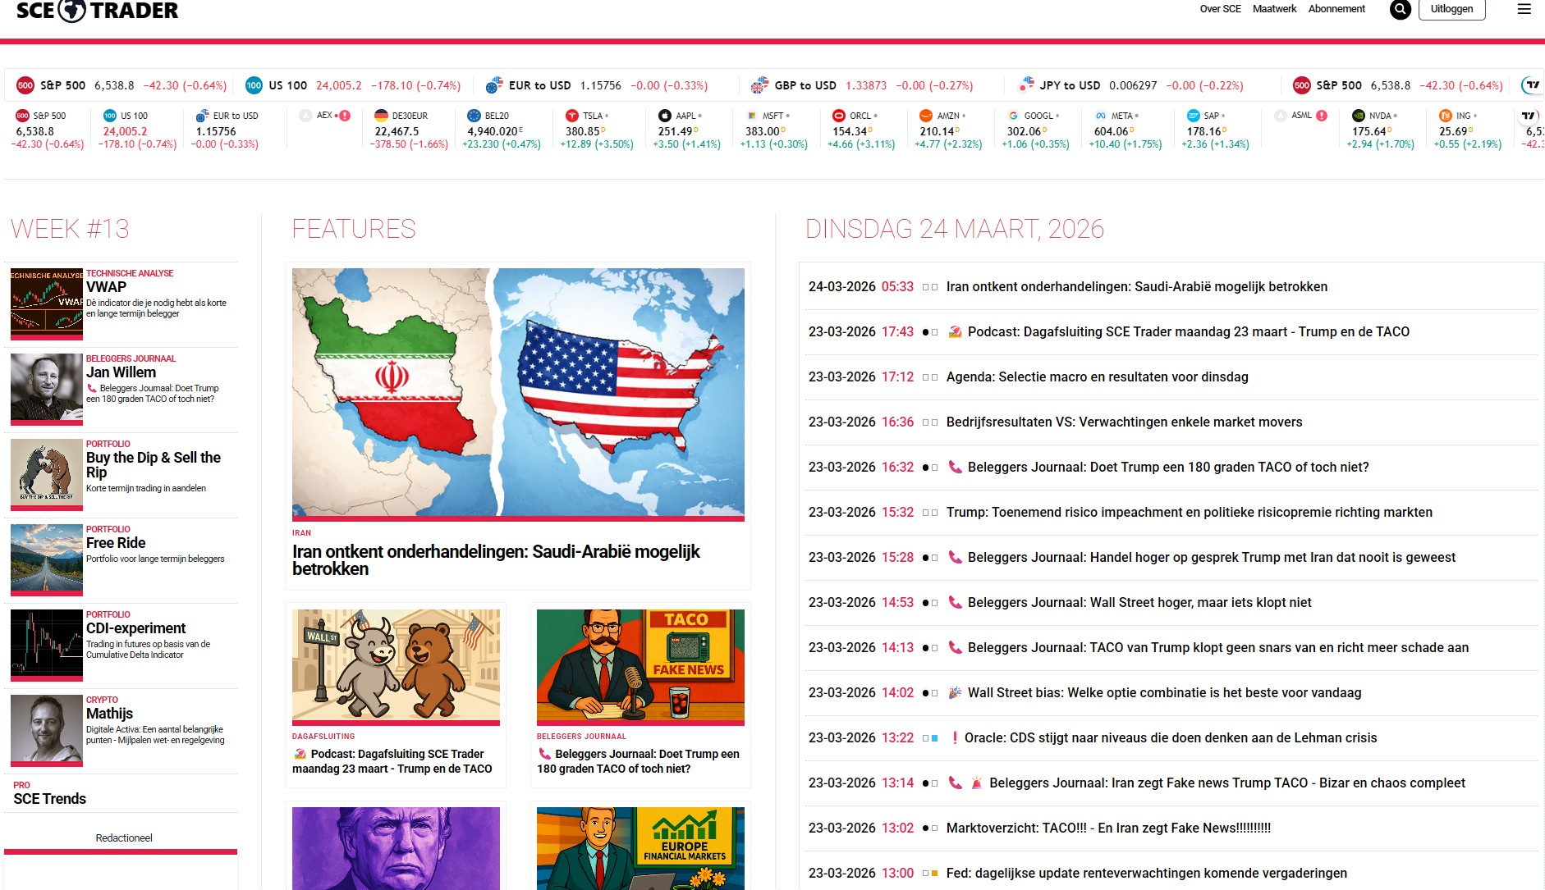The height and width of the screenshot is (890, 1545).
Task: Open the CDI-experiment portfolio title
Action: click(135, 628)
